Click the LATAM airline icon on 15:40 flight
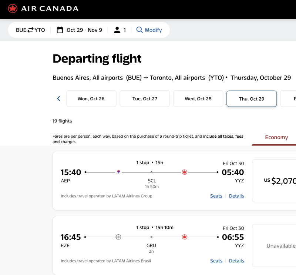This screenshot has width=296, height=275. click(x=118, y=172)
